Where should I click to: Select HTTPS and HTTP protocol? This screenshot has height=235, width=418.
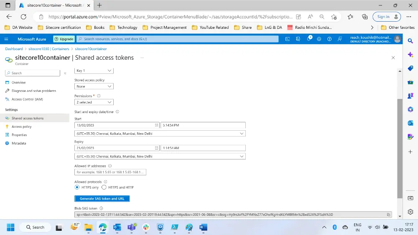click(x=104, y=187)
